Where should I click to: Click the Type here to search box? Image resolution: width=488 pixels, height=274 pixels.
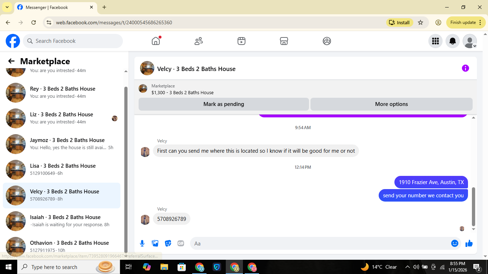(x=69, y=267)
